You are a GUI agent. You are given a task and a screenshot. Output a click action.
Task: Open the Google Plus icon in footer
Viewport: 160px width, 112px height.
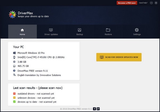98,109
